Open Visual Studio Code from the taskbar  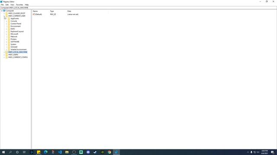60,152
